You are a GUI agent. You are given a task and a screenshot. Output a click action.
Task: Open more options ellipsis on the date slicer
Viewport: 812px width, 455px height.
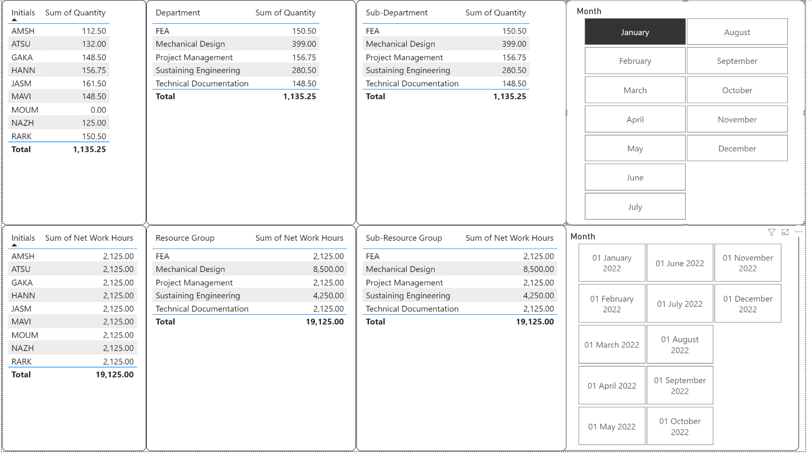798,232
